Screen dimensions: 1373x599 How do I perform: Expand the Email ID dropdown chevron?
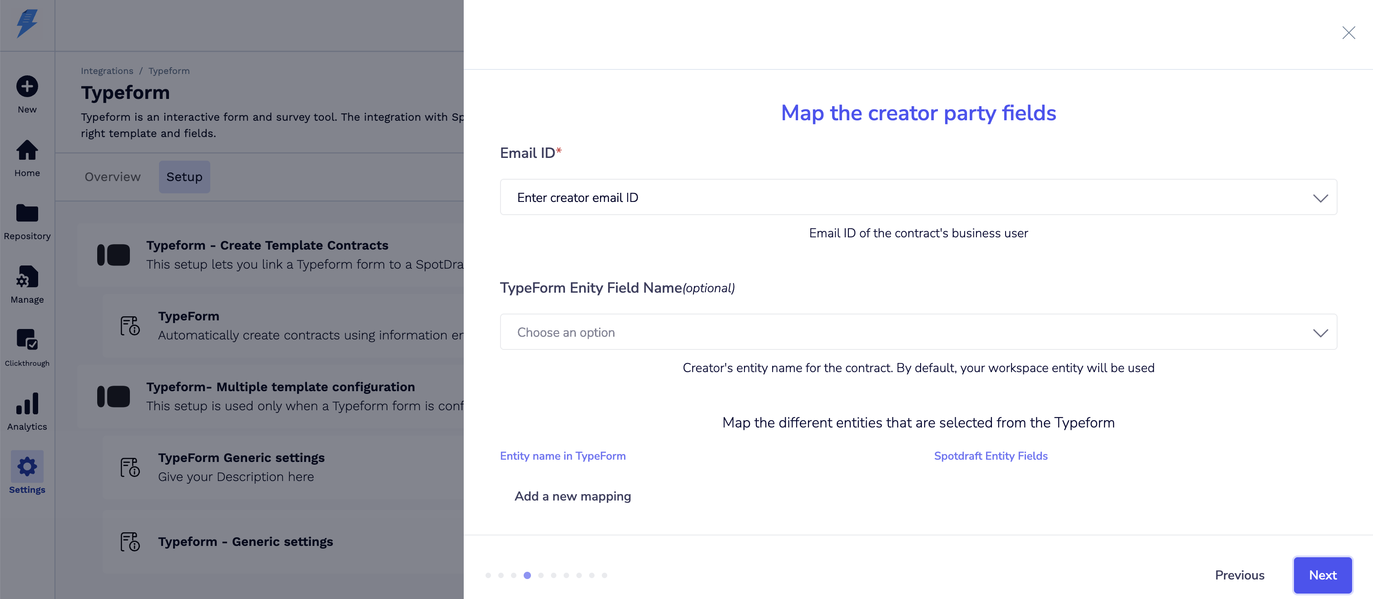pyautogui.click(x=1320, y=198)
